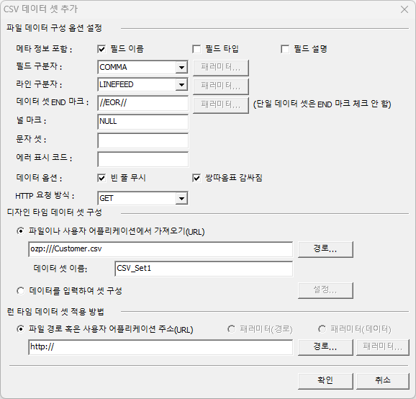
Task: Confirm with the 확인 button
Action: (325, 381)
